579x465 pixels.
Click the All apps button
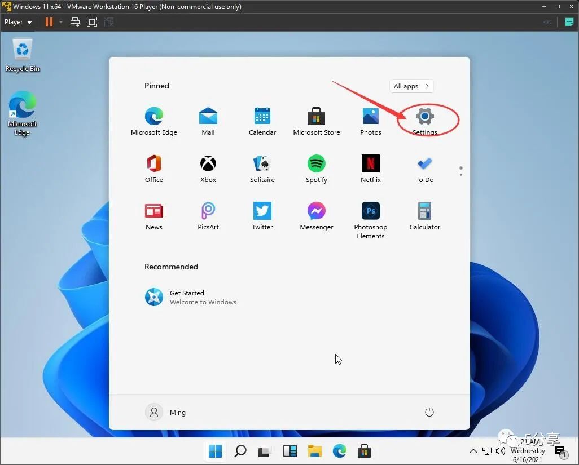[411, 86]
